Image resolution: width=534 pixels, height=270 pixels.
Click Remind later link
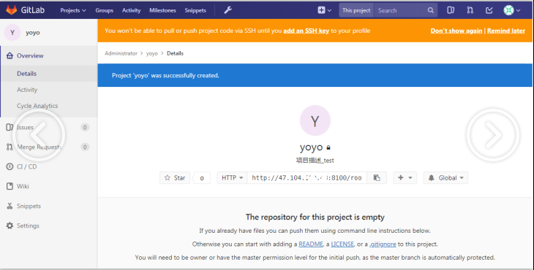pos(506,31)
